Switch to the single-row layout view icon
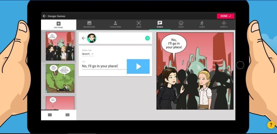This screenshot has width=277, height=134. pyautogui.click(x=50, y=115)
